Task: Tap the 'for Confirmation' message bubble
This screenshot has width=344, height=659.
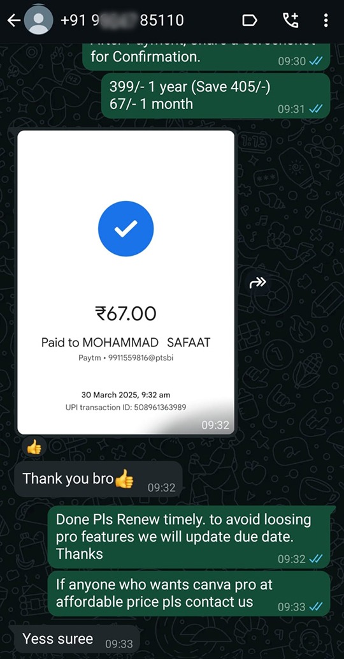Action: click(x=206, y=57)
